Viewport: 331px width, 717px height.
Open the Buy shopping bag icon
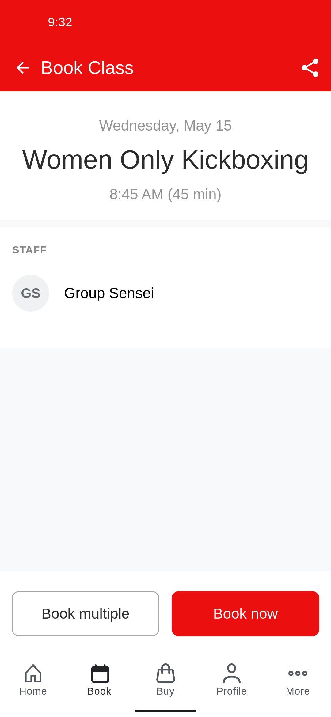165,673
